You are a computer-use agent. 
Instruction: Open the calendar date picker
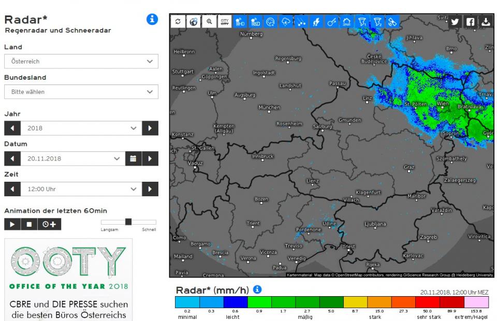coord(133,158)
